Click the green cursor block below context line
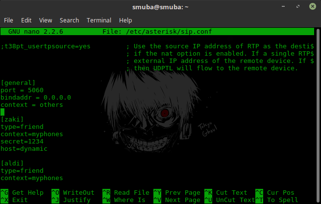 [2, 112]
